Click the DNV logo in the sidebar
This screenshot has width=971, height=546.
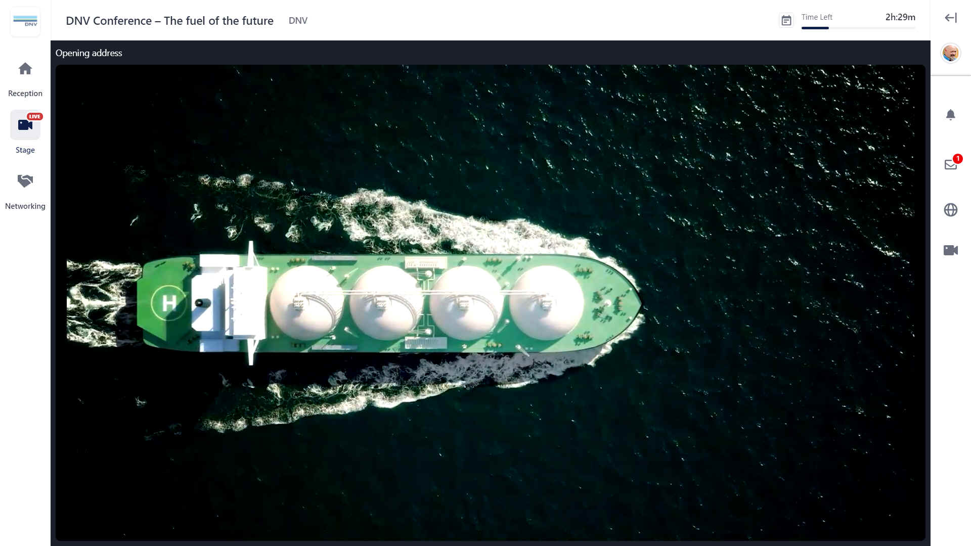click(25, 21)
